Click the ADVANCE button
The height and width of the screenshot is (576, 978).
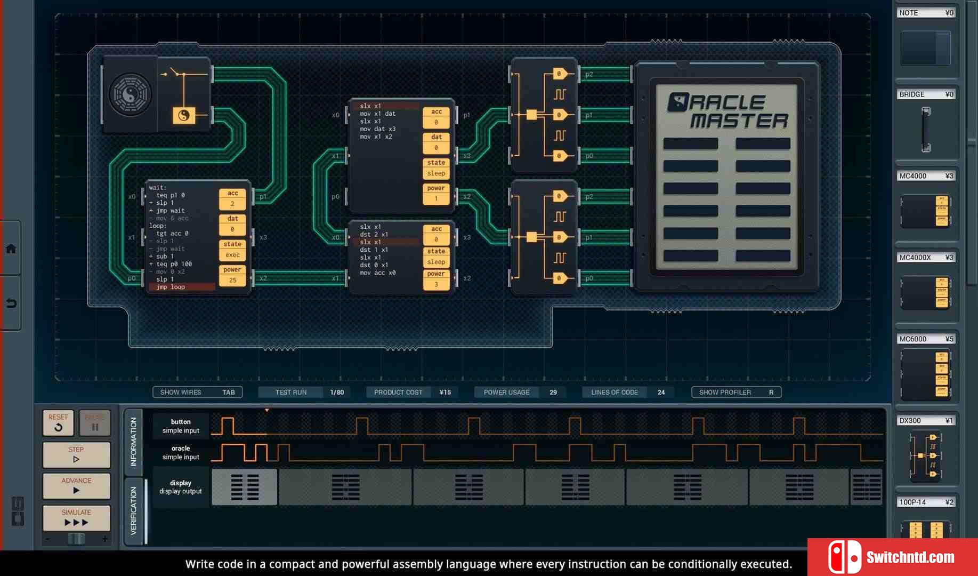76,486
